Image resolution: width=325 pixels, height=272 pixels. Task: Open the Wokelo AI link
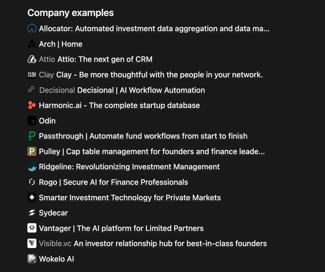click(x=56, y=259)
